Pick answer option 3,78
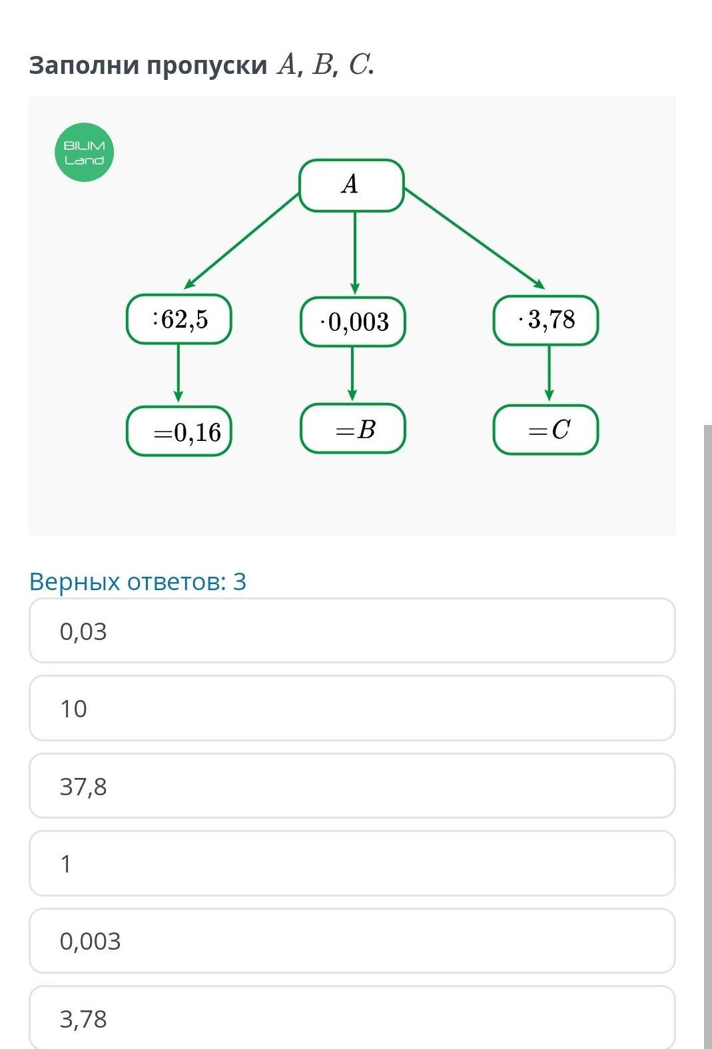 tap(352, 1017)
